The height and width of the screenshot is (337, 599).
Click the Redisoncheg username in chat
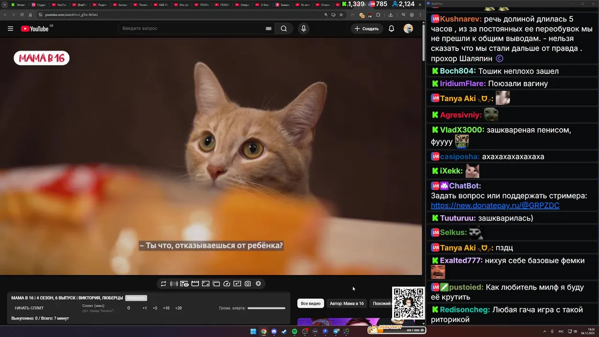(x=465, y=310)
